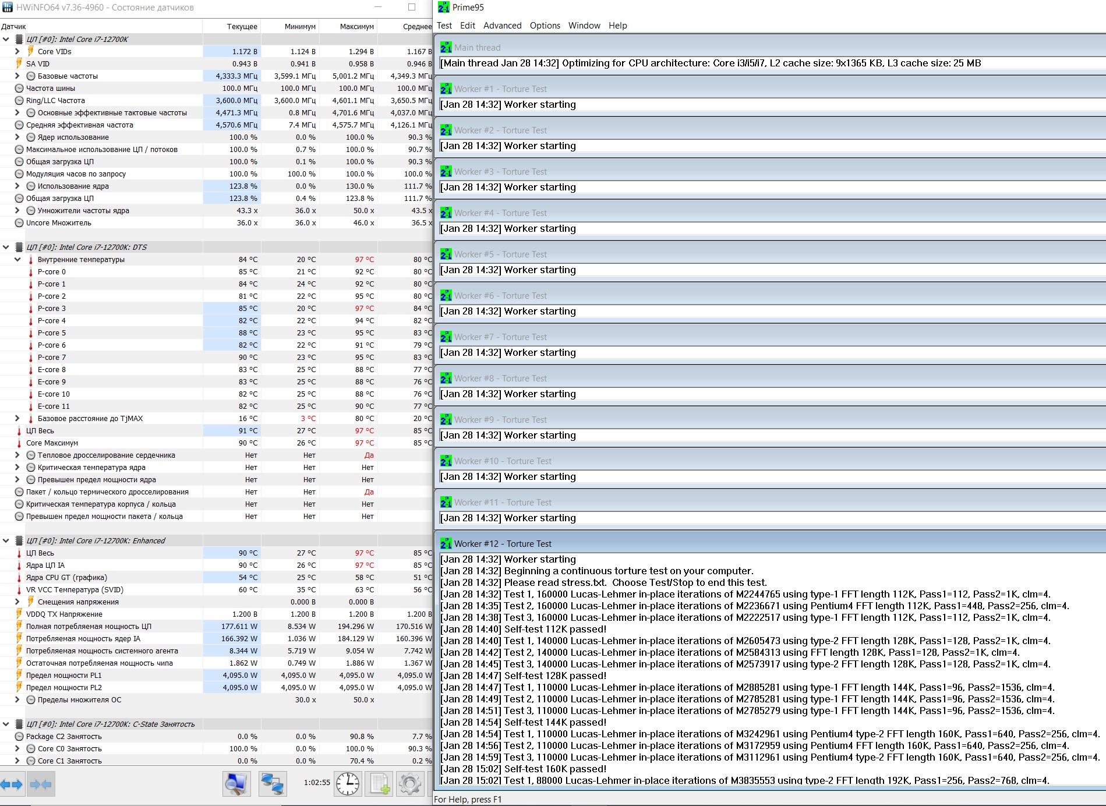Expand the Базовые частоты row
This screenshot has height=806, width=1106.
pos(17,76)
